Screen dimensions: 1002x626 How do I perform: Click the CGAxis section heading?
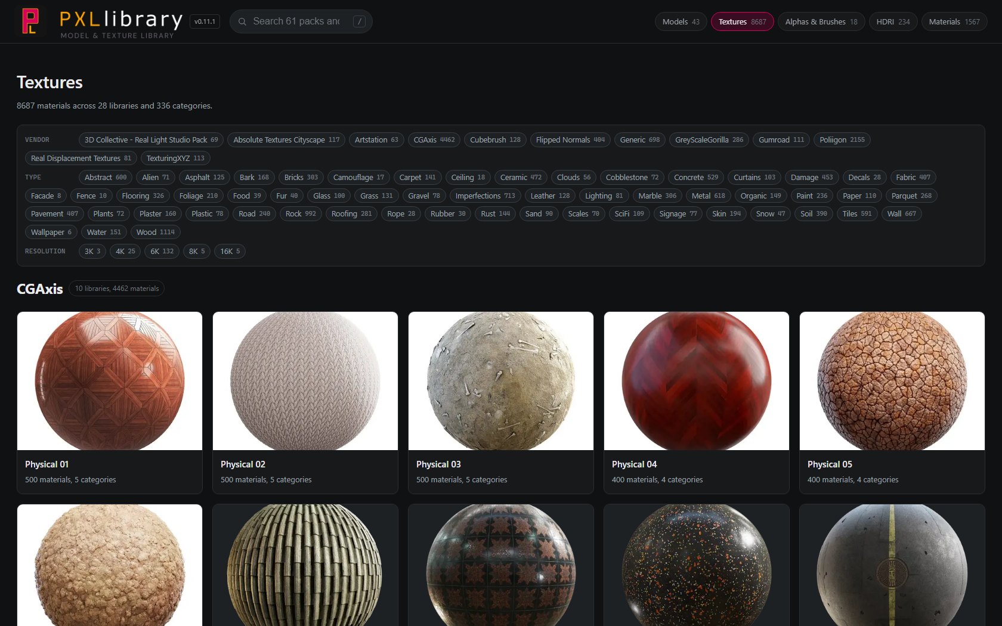[x=40, y=289]
